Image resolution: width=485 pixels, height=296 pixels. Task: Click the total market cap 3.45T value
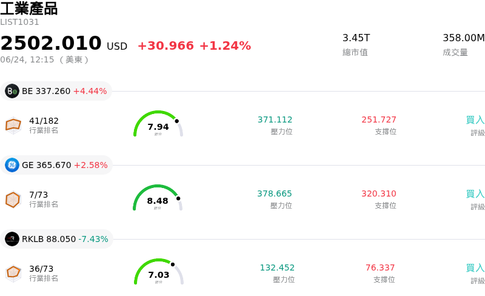tap(356, 38)
